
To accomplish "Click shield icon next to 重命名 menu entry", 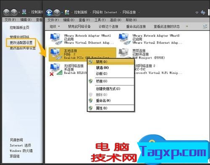I will tap(91, 100).
